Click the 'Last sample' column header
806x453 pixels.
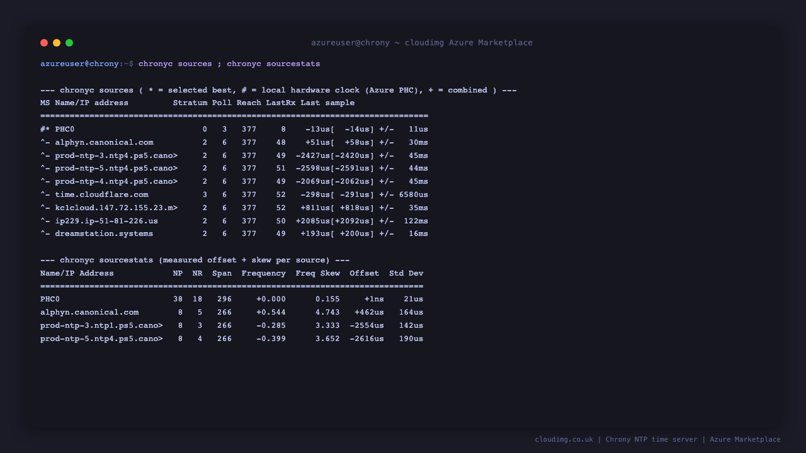pyautogui.click(x=327, y=103)
